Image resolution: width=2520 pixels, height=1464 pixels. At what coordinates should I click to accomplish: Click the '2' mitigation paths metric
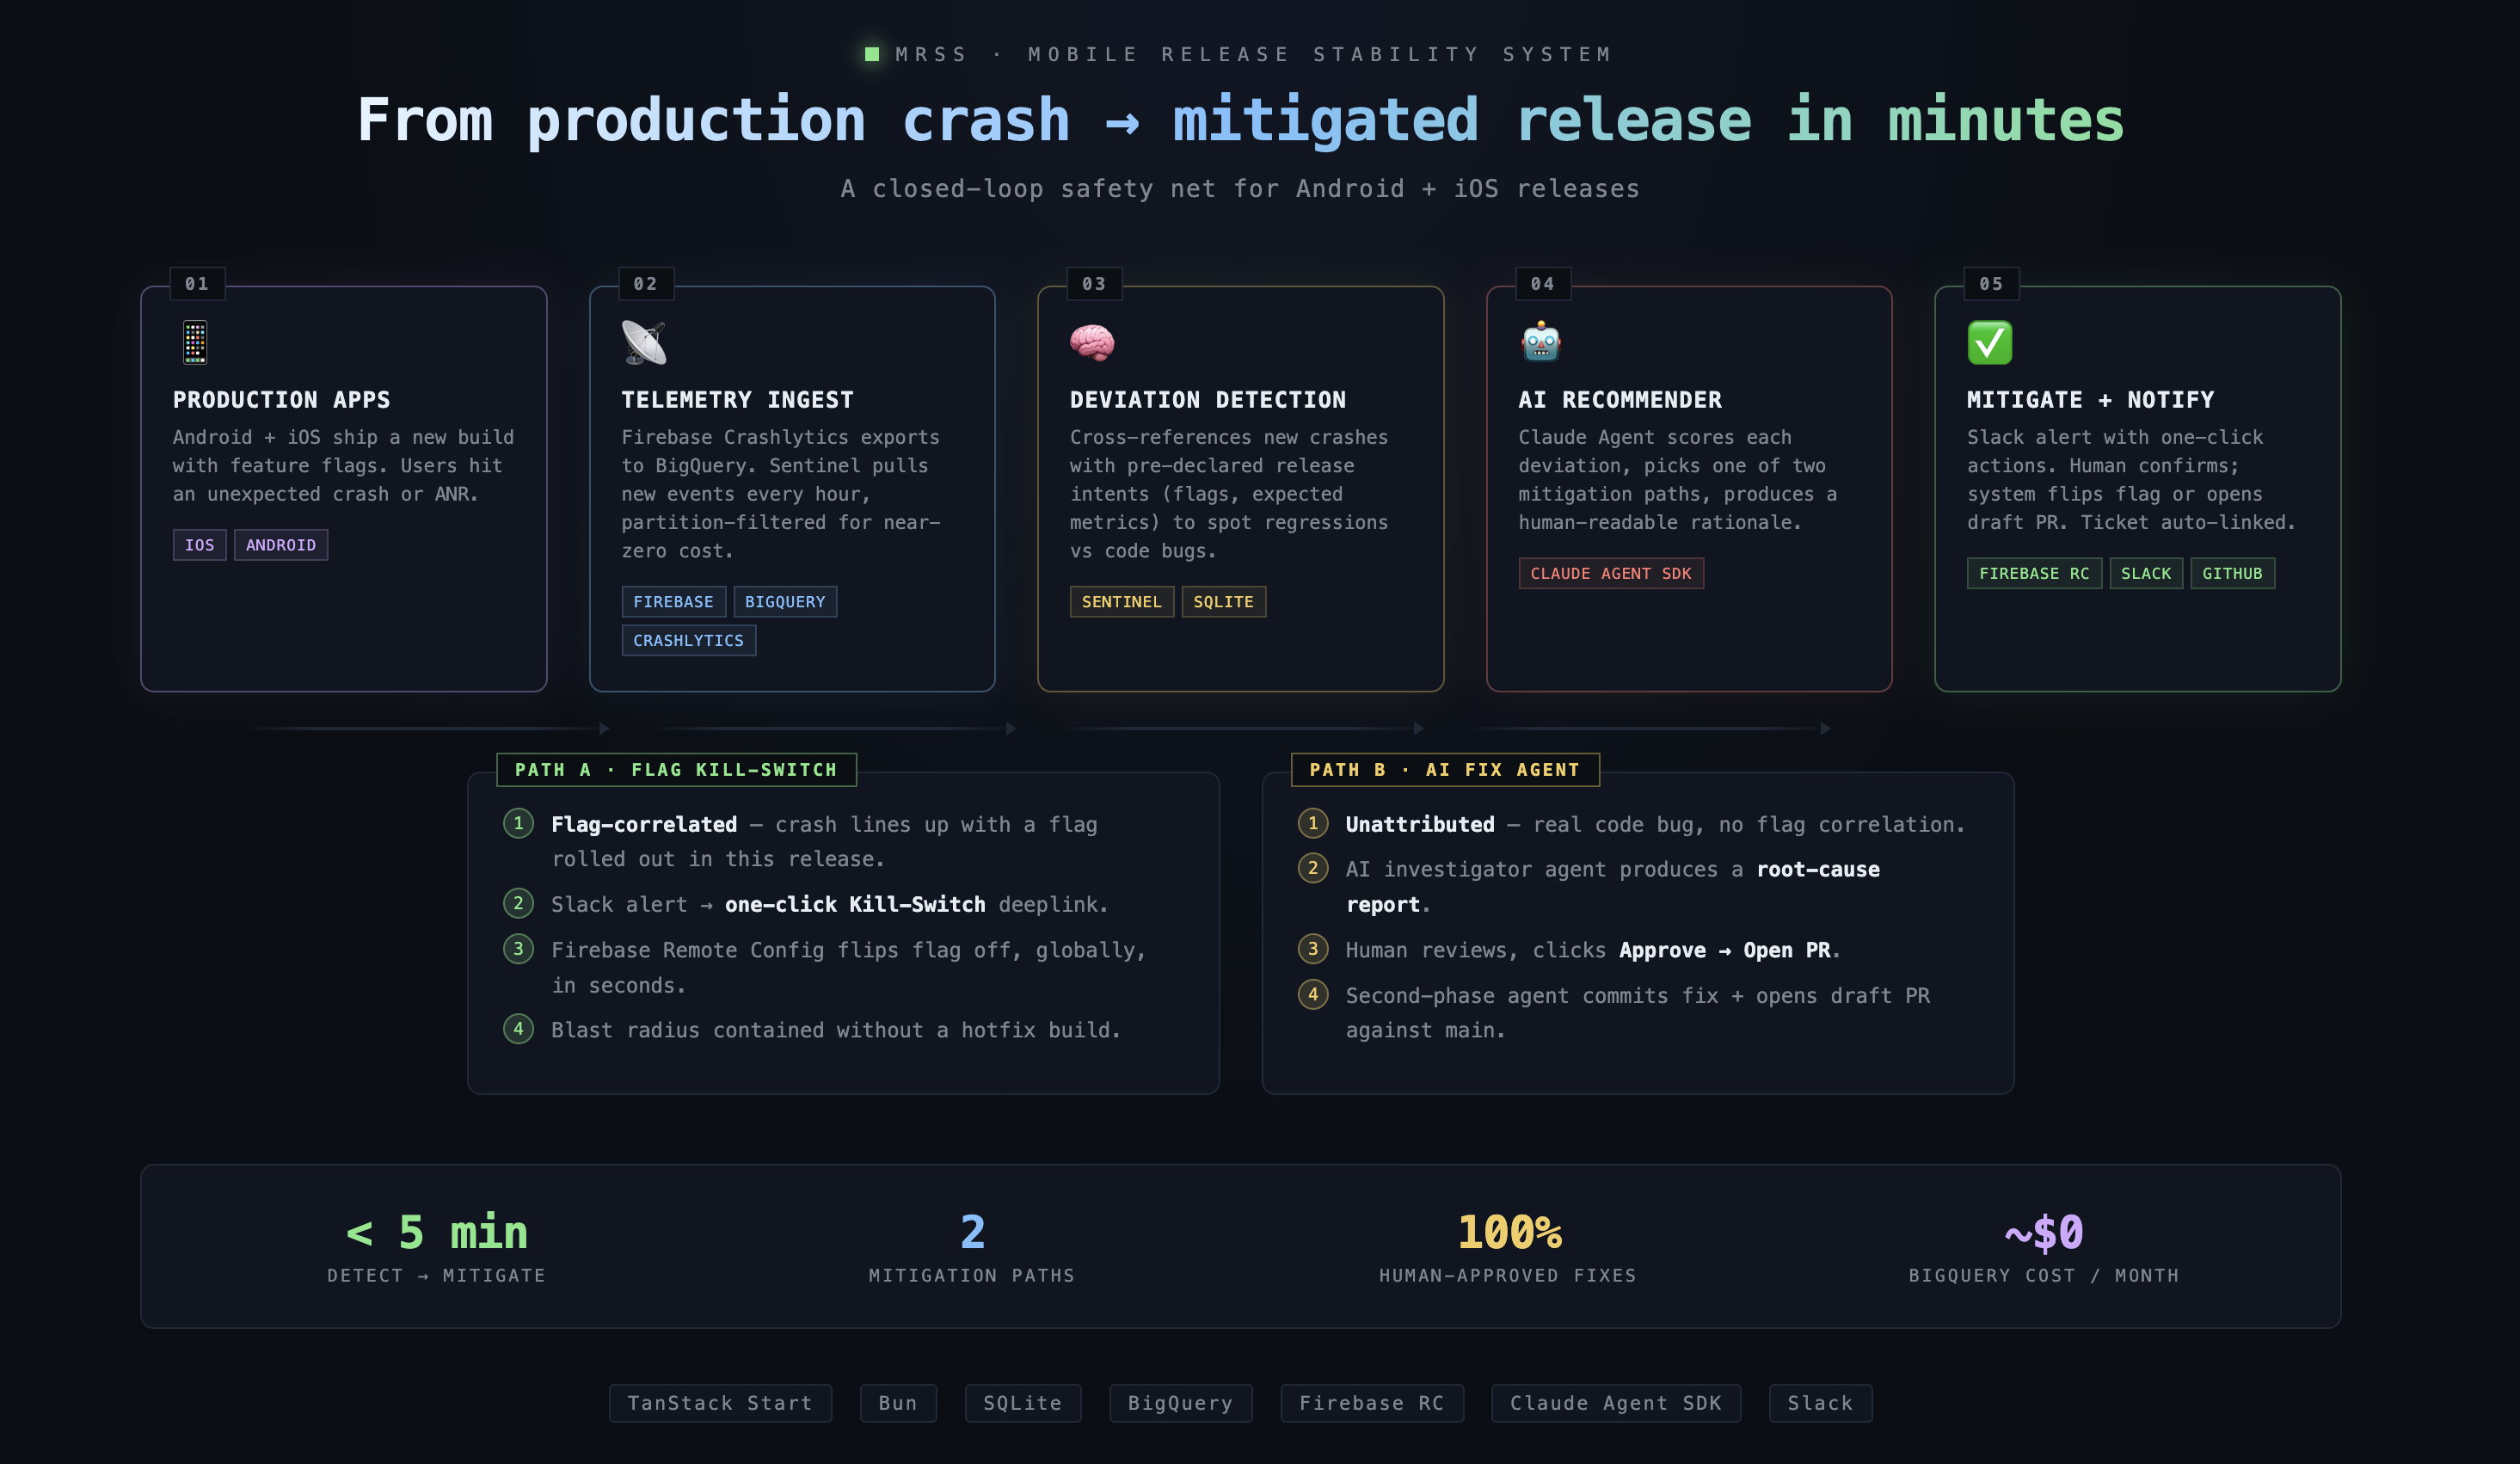(972, 1232)
